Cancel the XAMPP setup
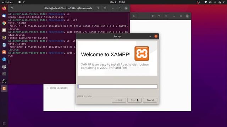This screenshot has width=227, height=127. pos(150,100)
